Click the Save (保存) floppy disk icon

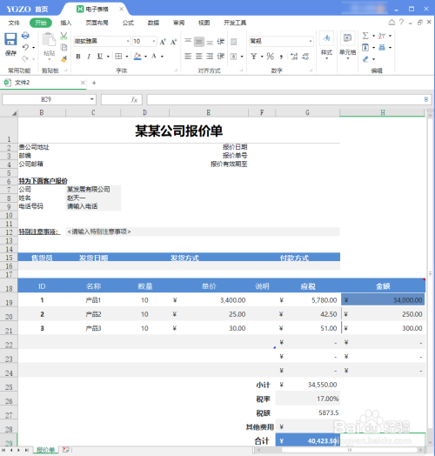pyautogui.click(x=10, y=39)
